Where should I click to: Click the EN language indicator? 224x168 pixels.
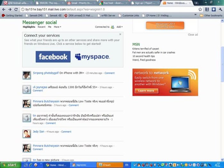[x=127, y=165]
